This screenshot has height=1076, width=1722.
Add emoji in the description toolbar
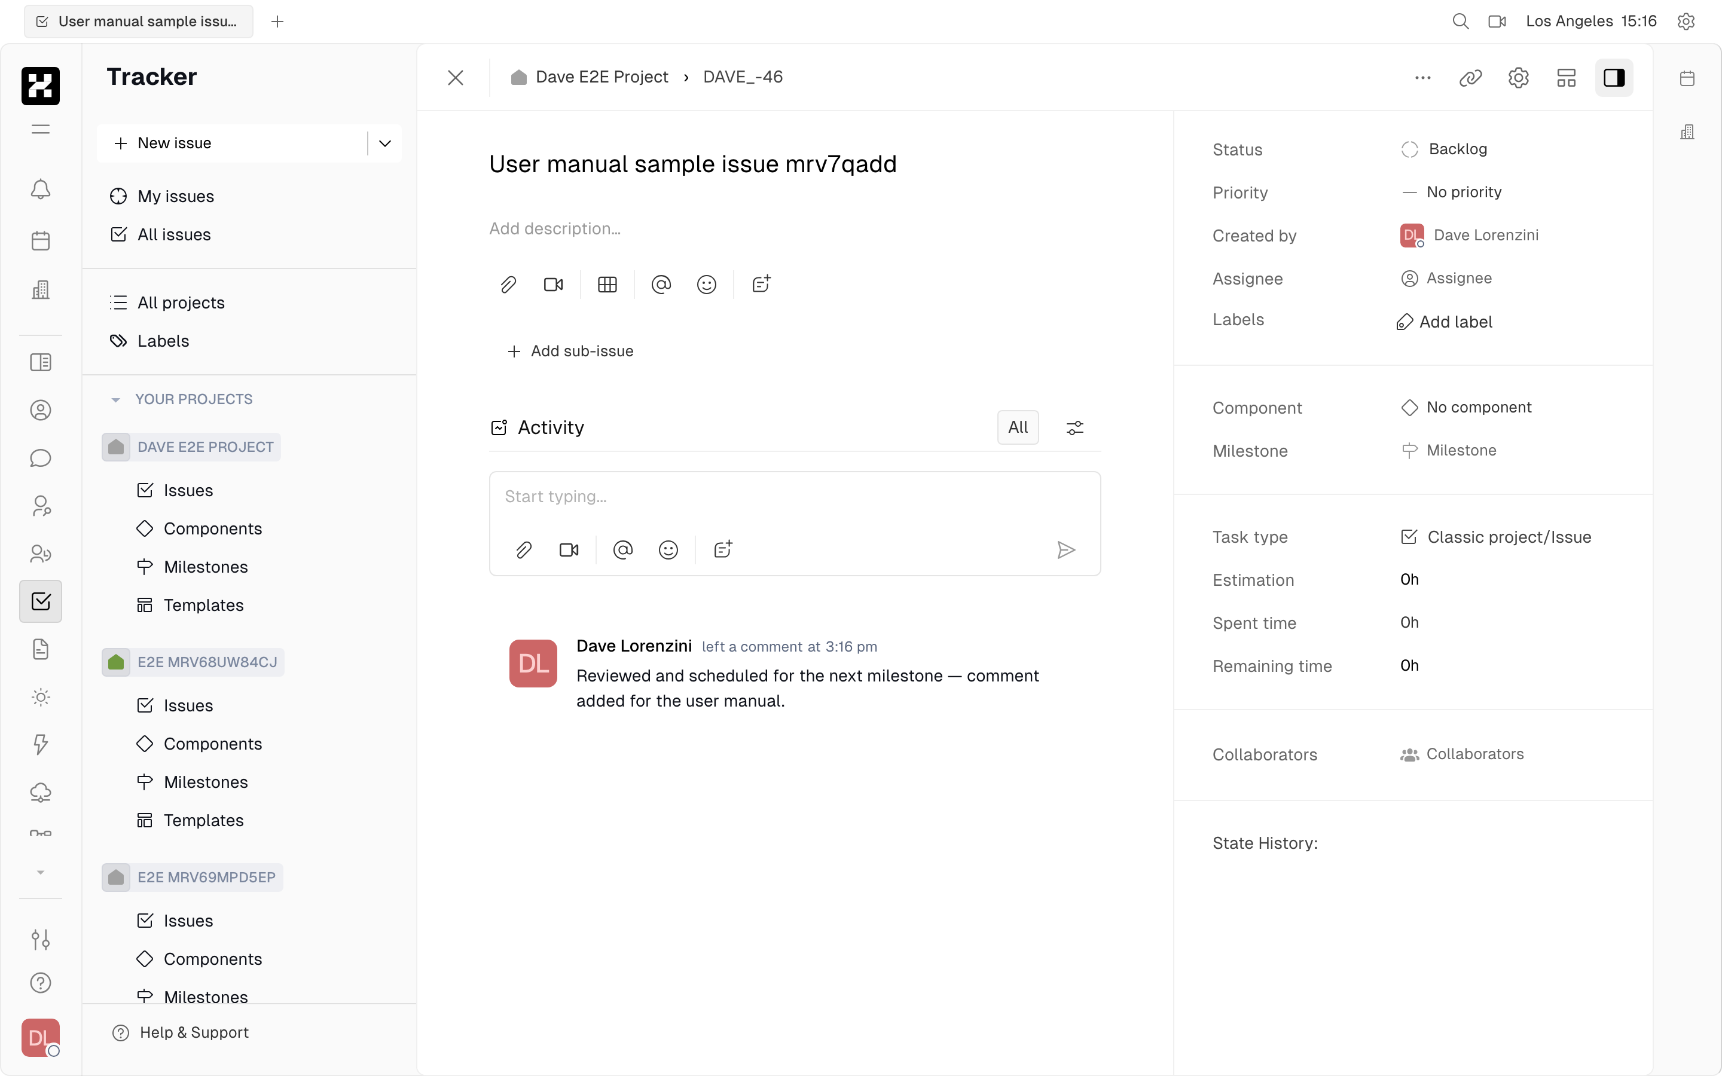click(706, 285)
